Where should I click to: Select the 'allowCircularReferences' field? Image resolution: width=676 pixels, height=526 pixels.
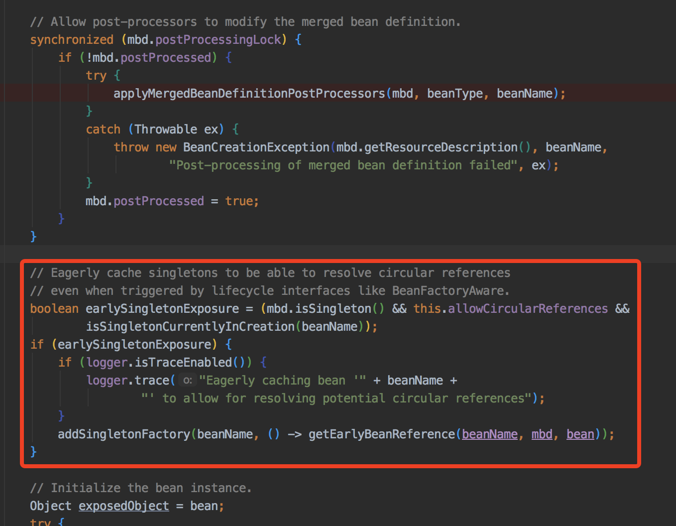click(528, 309)
